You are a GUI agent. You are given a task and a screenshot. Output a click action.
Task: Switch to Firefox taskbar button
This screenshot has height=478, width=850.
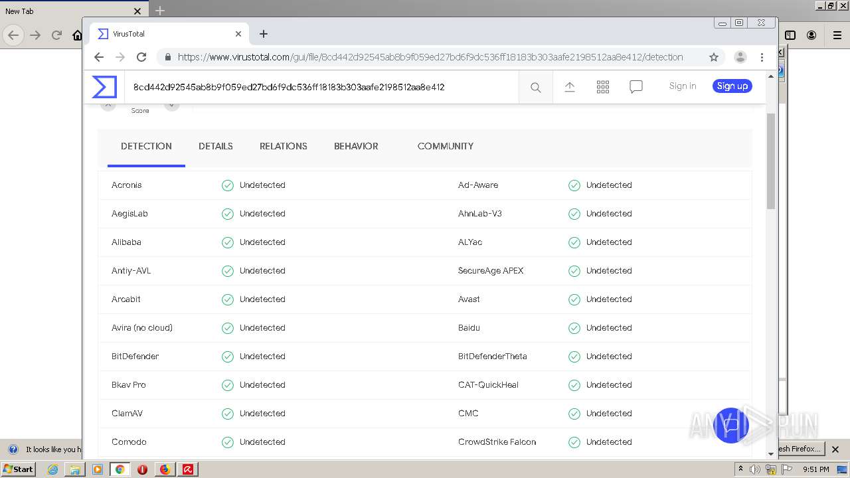pyautogui.click(x=165, y=469)
